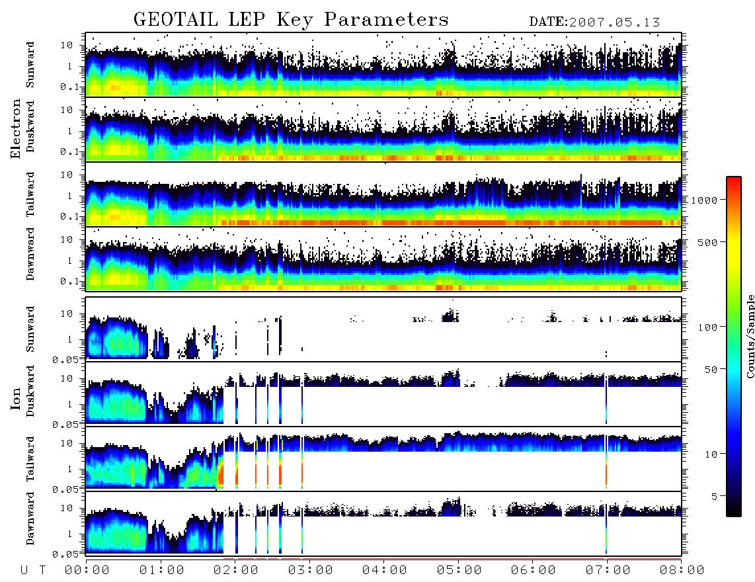Click the 07:00 time tick label

tap(608, 570)
